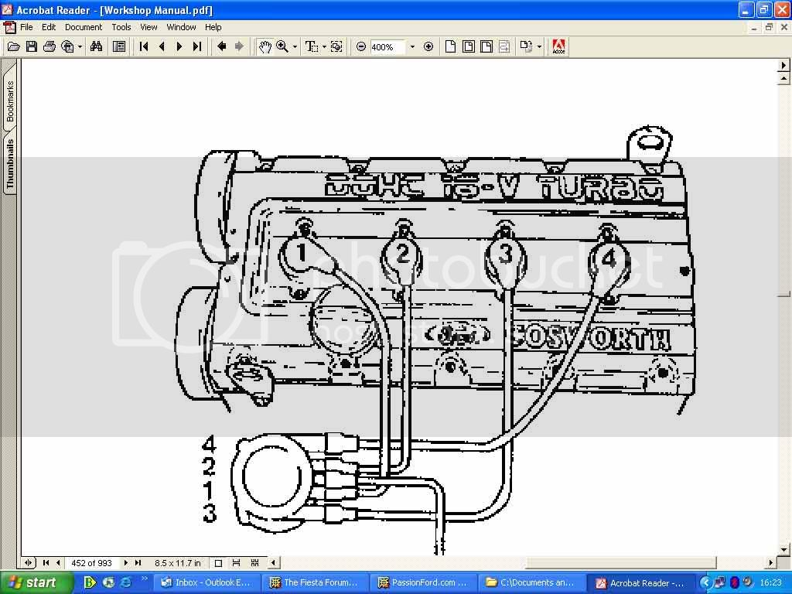Click the horizontal scrollbar right arrow

click(770, 563)
